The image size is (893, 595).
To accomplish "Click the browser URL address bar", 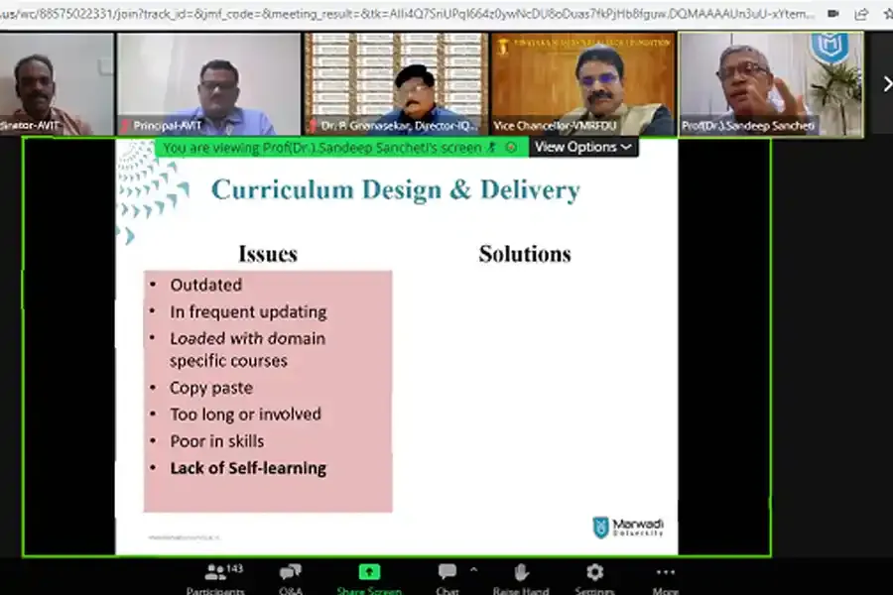I will pos(397,14).
